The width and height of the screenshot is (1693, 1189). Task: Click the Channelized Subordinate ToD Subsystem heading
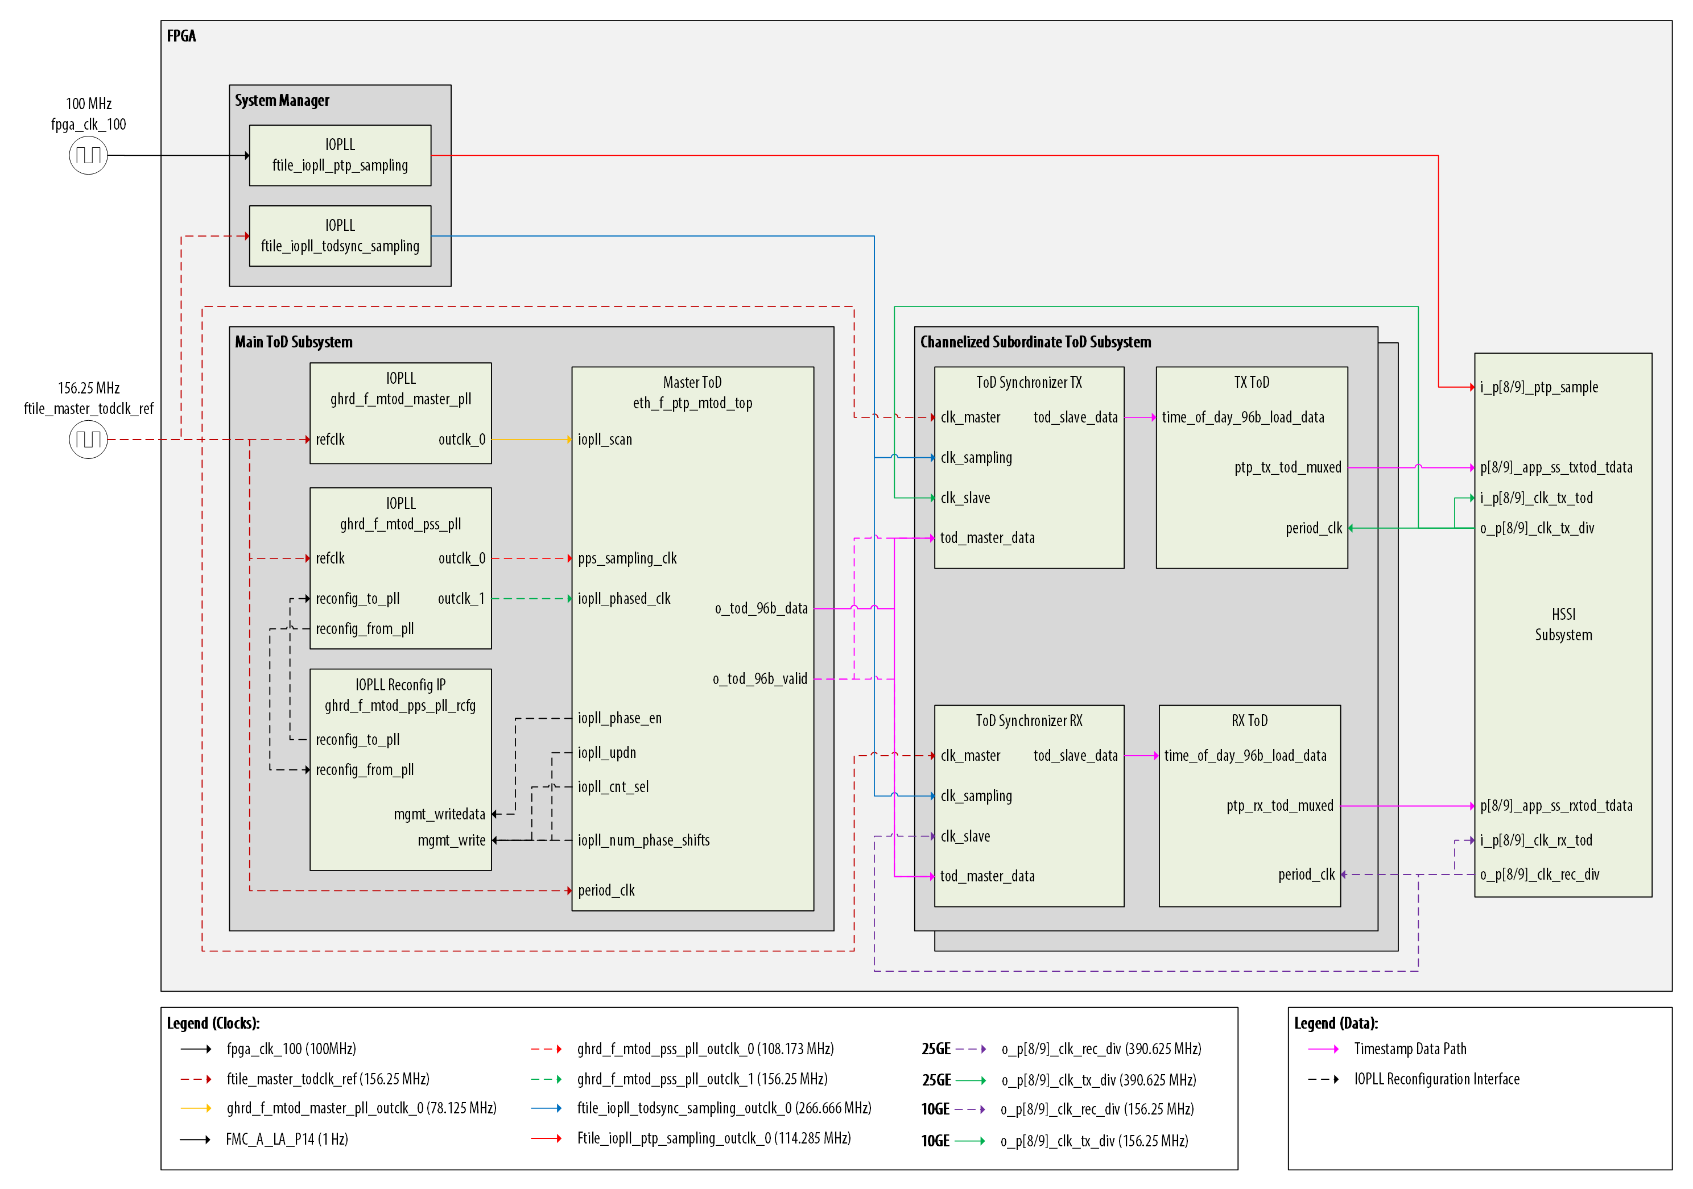[1035, 342]
